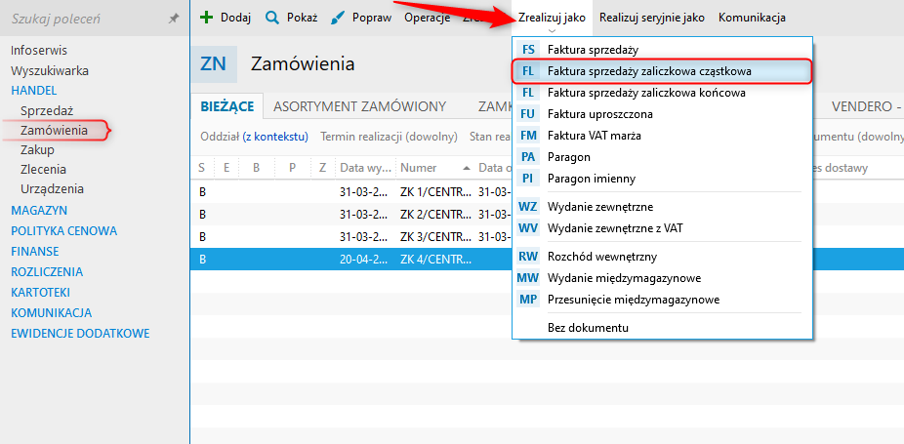Open Zakup under HANDEL
This screenshot has height=444, width=904.
coord(37,150)
